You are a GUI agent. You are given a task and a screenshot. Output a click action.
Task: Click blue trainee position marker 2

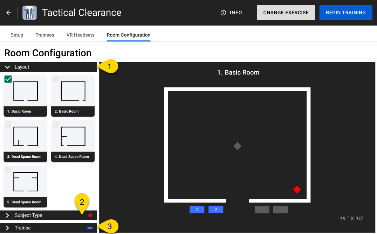pyautogui.click(x=216, y=210)
